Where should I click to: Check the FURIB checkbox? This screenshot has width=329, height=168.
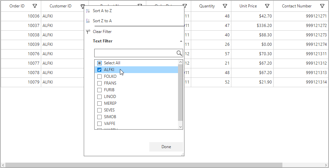[99, 90]
